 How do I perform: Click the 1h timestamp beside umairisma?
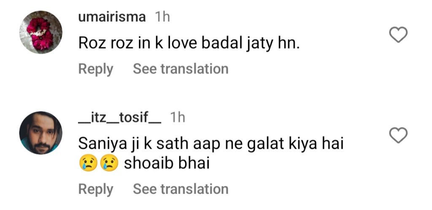click(162, 17)
